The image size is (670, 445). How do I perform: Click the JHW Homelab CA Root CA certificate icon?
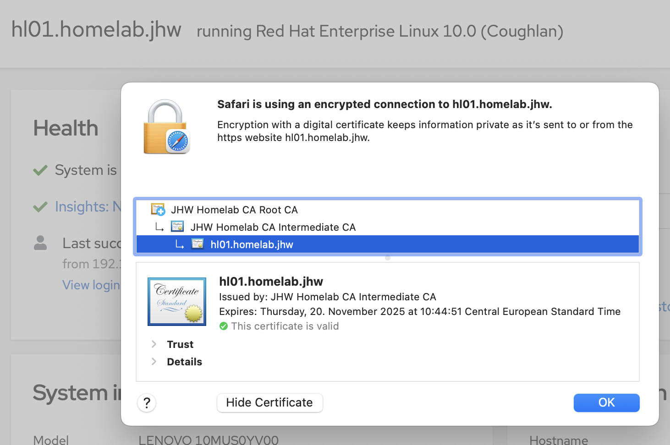158,210
